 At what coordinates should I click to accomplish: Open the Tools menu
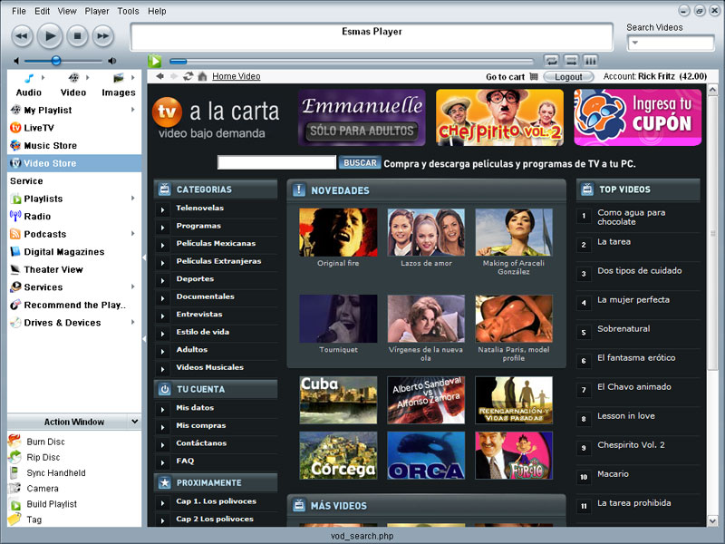[128, 11]
